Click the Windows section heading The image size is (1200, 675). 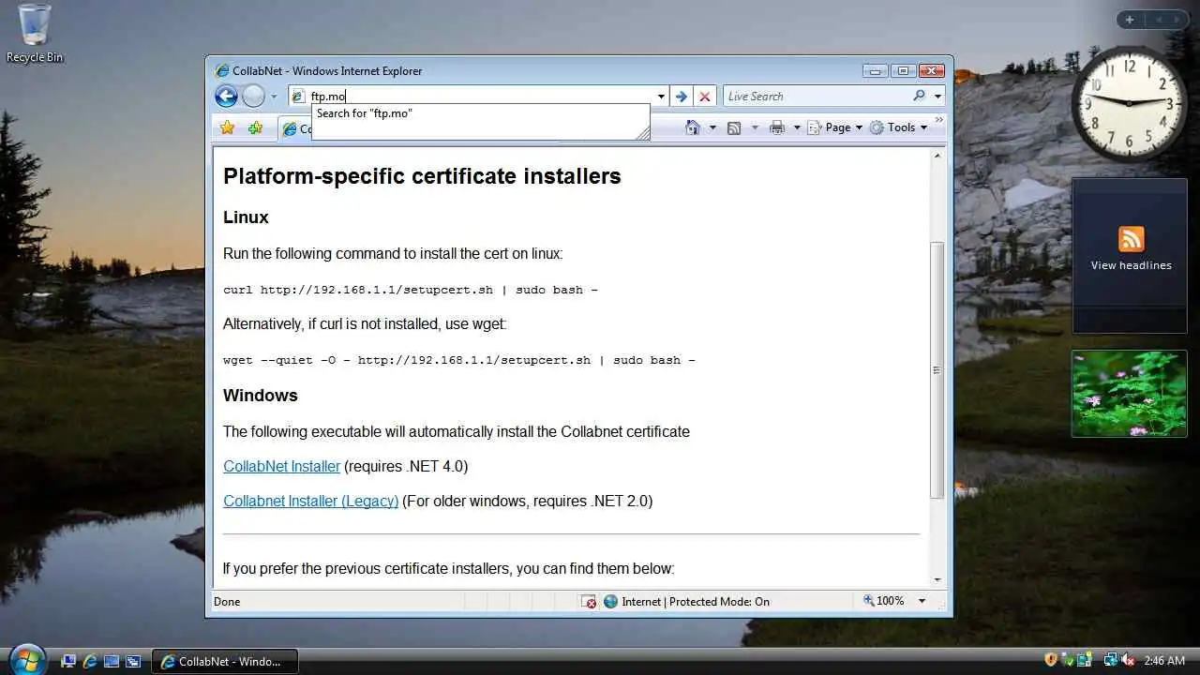[x=260, y=396]
